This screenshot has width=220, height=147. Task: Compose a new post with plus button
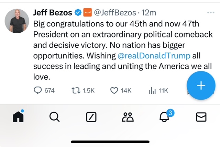pos(201,86)
